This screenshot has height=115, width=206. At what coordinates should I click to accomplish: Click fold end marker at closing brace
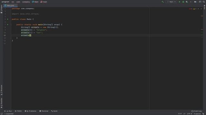point(11,38)
